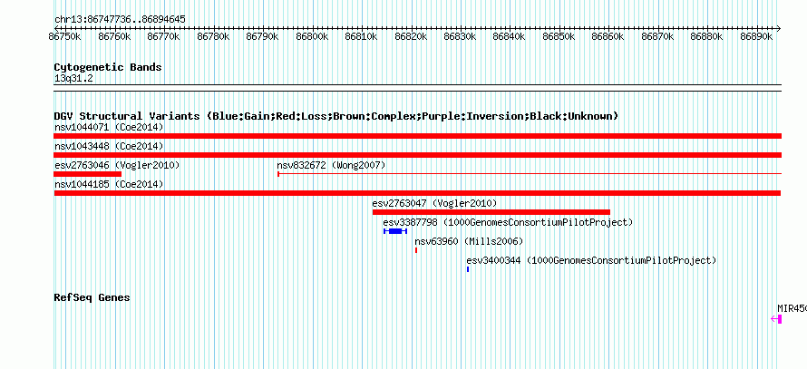Click the MIR45 gene name label

[792, 308]
